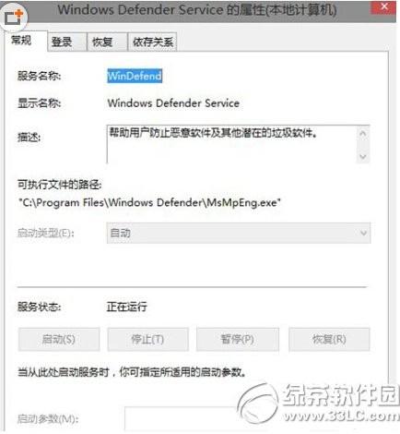The image size is (400, 434).
Task: Click the 绿茶软件园 watermark logo
Action: 318,404
